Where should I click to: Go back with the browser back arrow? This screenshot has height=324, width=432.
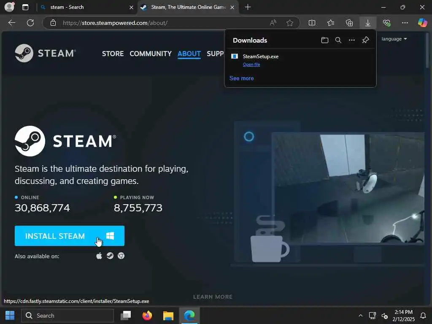[11, 23]
